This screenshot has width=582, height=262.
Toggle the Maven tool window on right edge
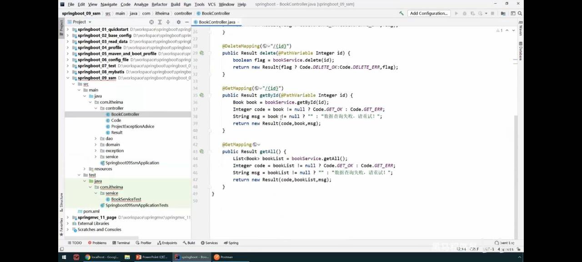pos(520,29)
